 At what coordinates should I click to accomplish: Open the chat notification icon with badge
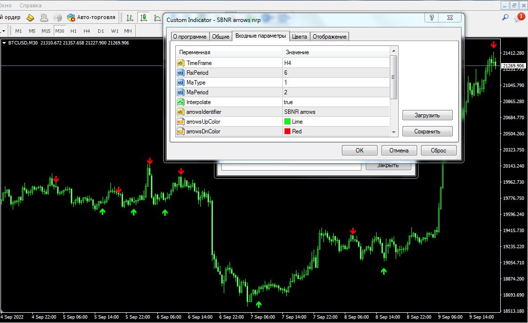pos(519,17)
